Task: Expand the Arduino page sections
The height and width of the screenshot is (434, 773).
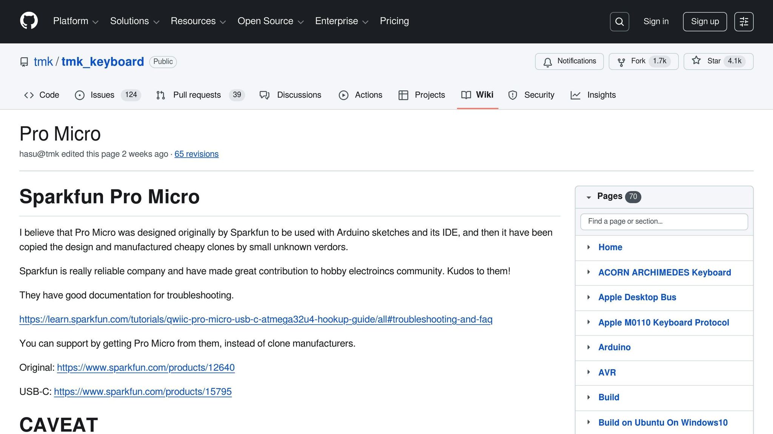Action: pyautogui.click(x=588, y=347)
